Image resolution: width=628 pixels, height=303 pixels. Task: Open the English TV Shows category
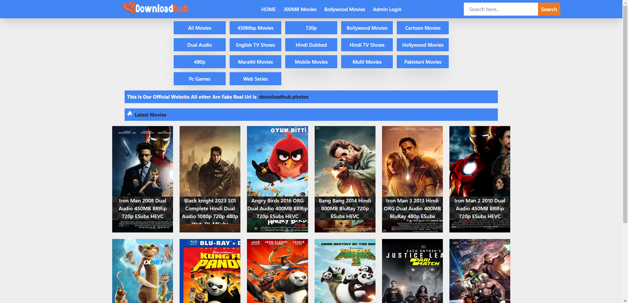pyautogui.click(x=255, y=45)
